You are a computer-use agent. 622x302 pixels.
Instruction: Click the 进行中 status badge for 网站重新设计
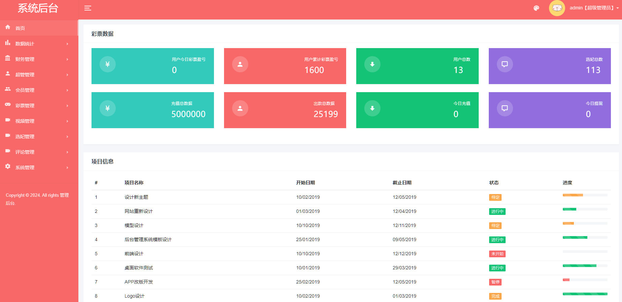497,212
